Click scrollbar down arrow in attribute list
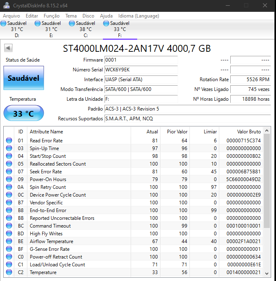276x281 pixels. 267,274
